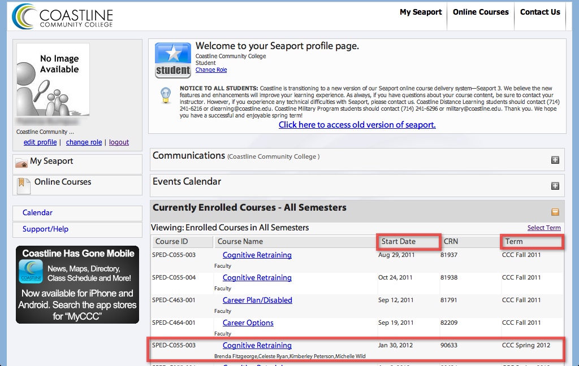Click the CCC Spring 2012 term cell
Screen dimensions: 579x366
pos(526,345)
